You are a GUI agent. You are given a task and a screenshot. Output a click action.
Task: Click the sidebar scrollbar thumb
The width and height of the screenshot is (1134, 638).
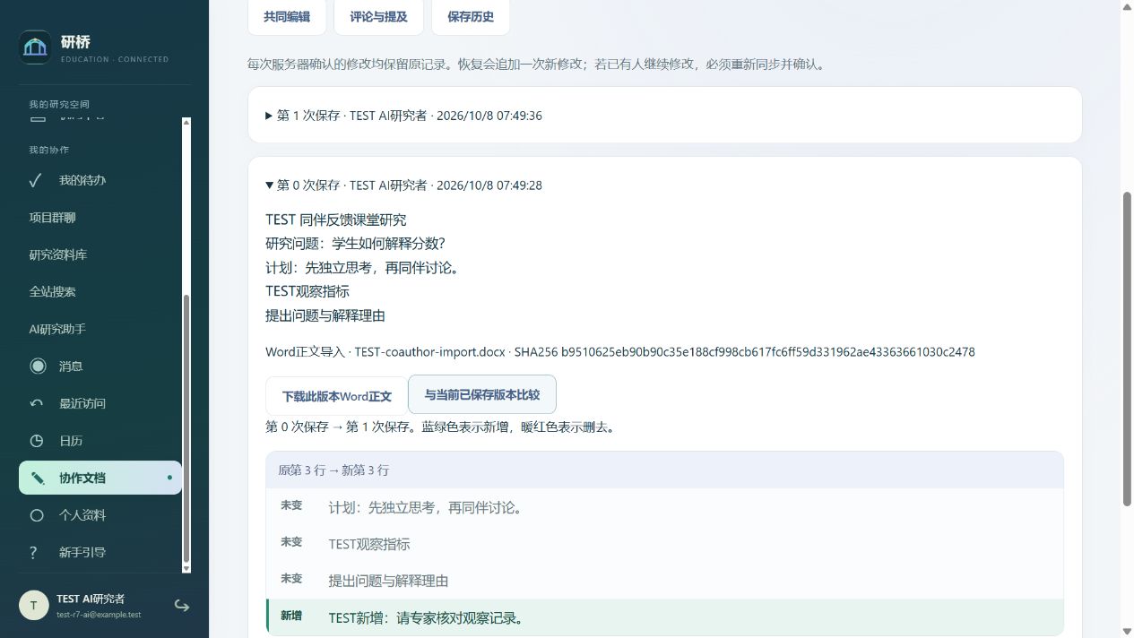point(186,428)
